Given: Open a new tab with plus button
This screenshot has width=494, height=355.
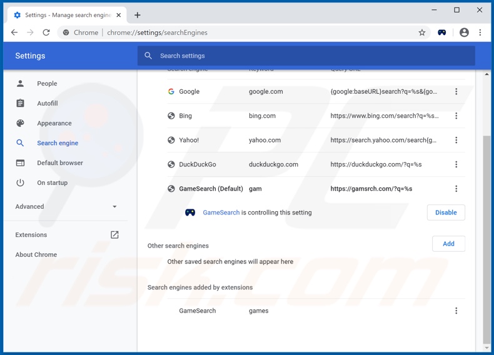Looking at the screenshot, I should click(x=138, y=15).
